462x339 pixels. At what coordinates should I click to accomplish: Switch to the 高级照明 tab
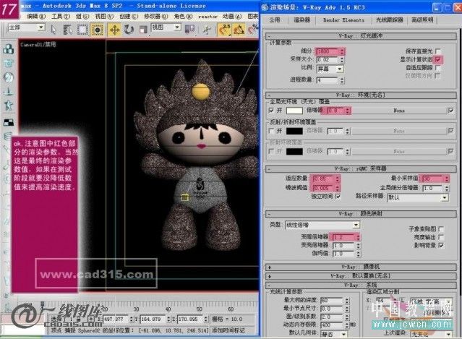pyautogui.click(x=422, y=20)
